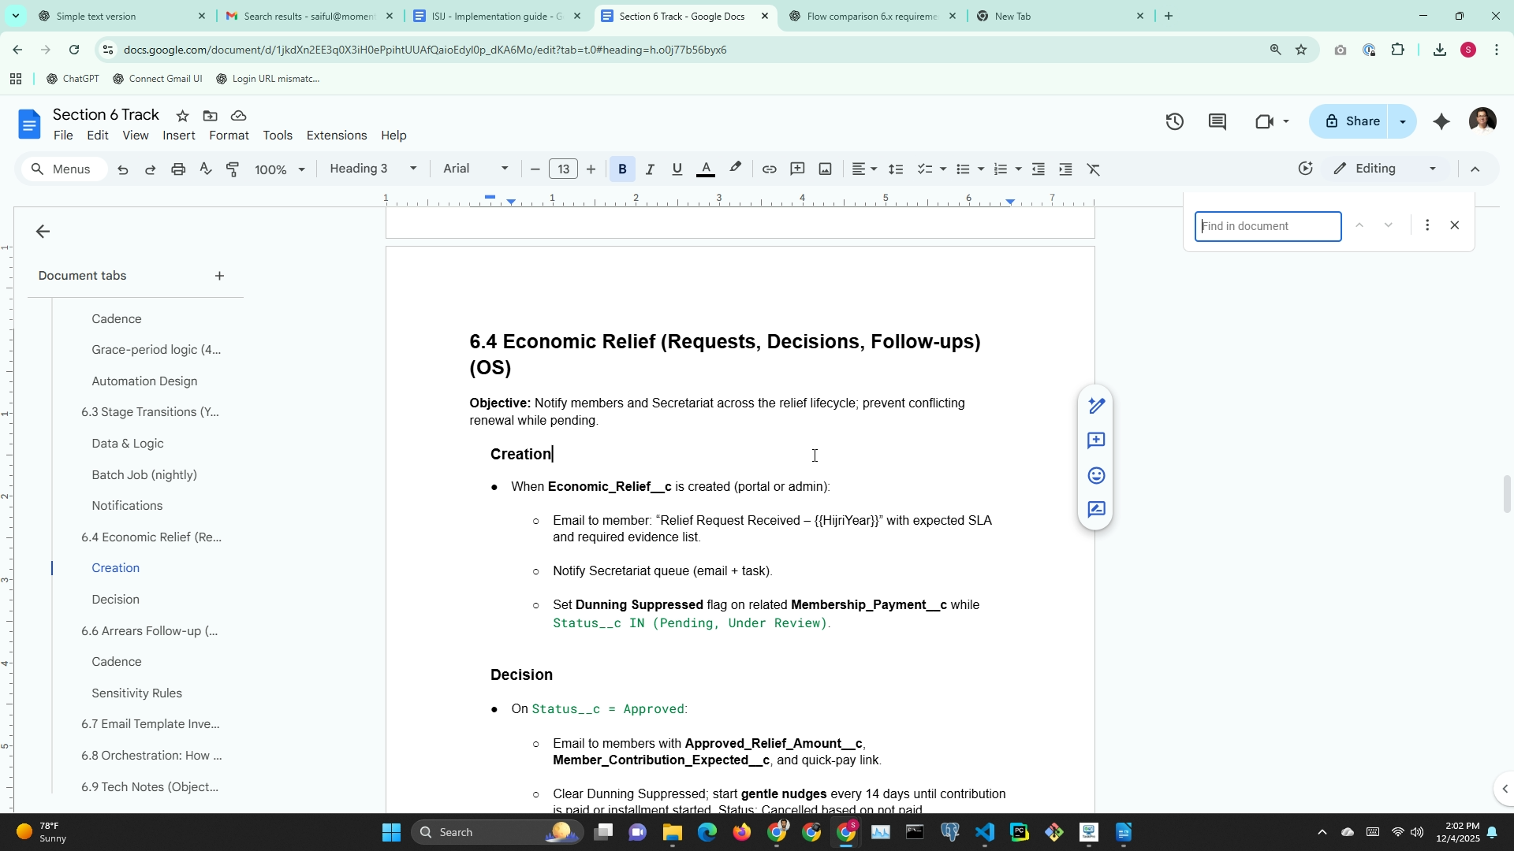Image resolution: width=1514 pixels, height=851 pixels.
Task: Click the text color swatch icon
Action: tap(706, 169)
